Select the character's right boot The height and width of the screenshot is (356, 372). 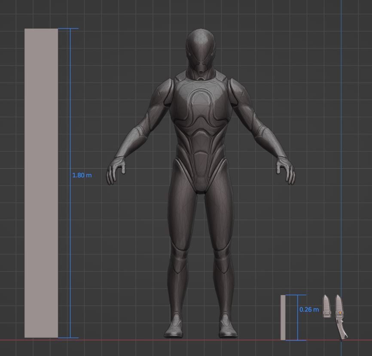pos(174,327)
